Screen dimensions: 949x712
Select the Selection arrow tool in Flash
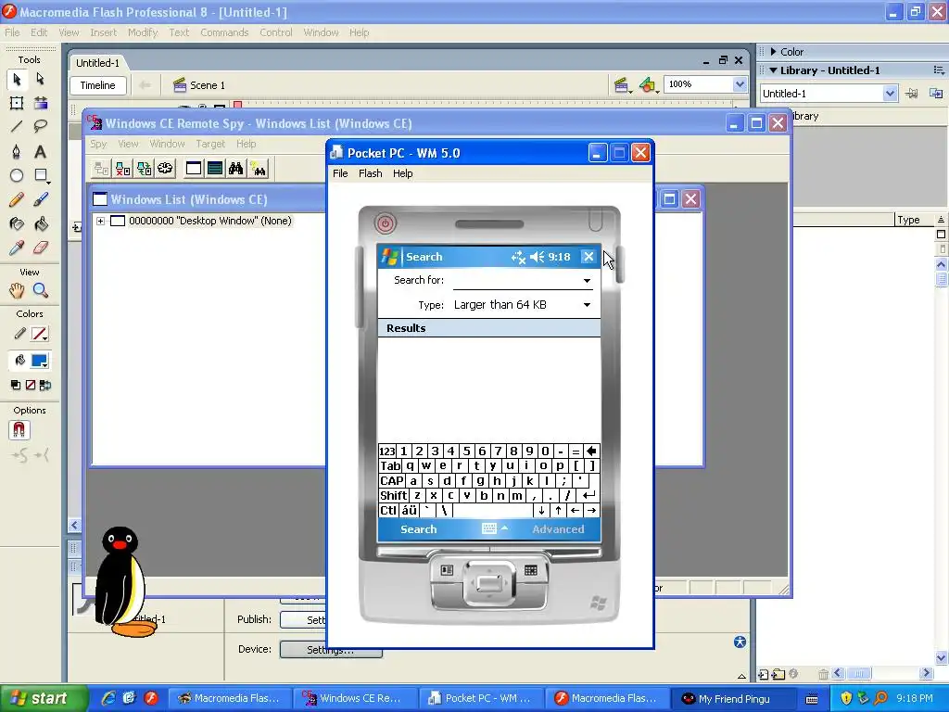(17, 79)
